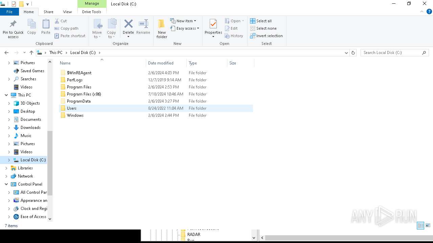Select the Windows folder
Viewport: 433px width, 243px height.
tap(156, 115)
